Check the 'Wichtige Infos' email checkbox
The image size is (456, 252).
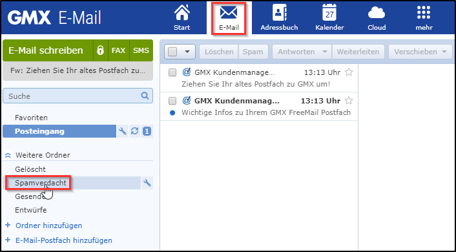[x=172, y=101]
